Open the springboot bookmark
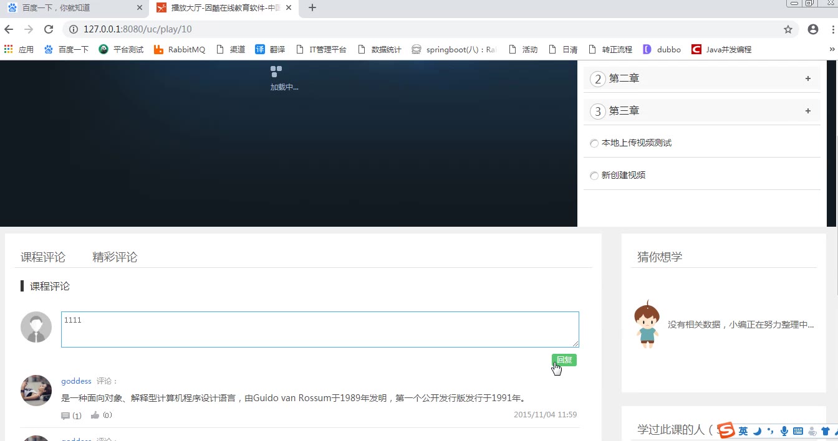838x441 pixels. [x=454, y=49]
